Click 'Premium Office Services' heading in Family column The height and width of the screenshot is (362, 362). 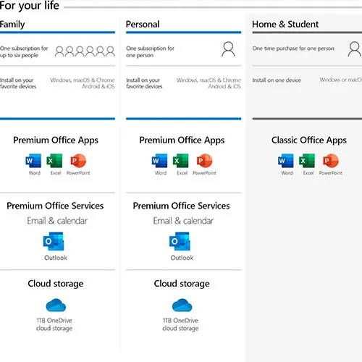(x=55, y=206)
